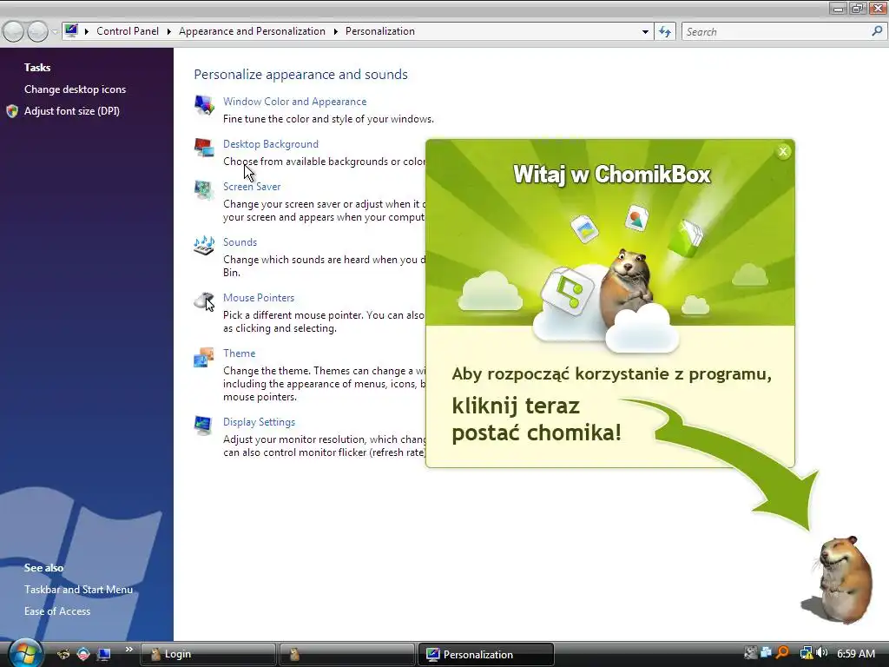Close the ChomikBox welcome popup
The height and width of the screenshot is (667, 889).
783,151
